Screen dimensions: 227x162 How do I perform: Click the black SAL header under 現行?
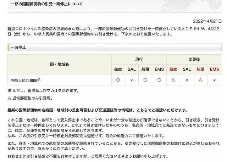132,69
